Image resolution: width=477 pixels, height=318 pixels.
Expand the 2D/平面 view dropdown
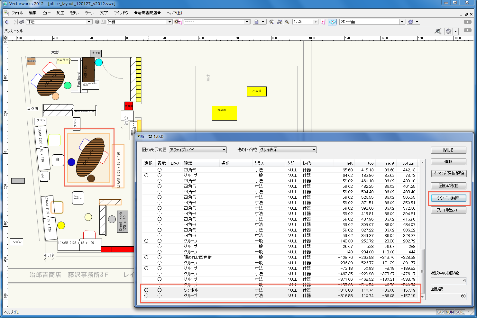[x=402, y=22]
